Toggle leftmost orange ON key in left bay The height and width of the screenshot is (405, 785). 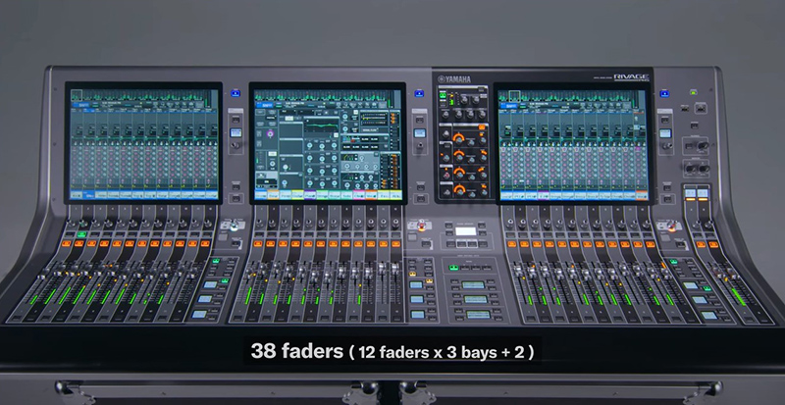click(67, 243)
